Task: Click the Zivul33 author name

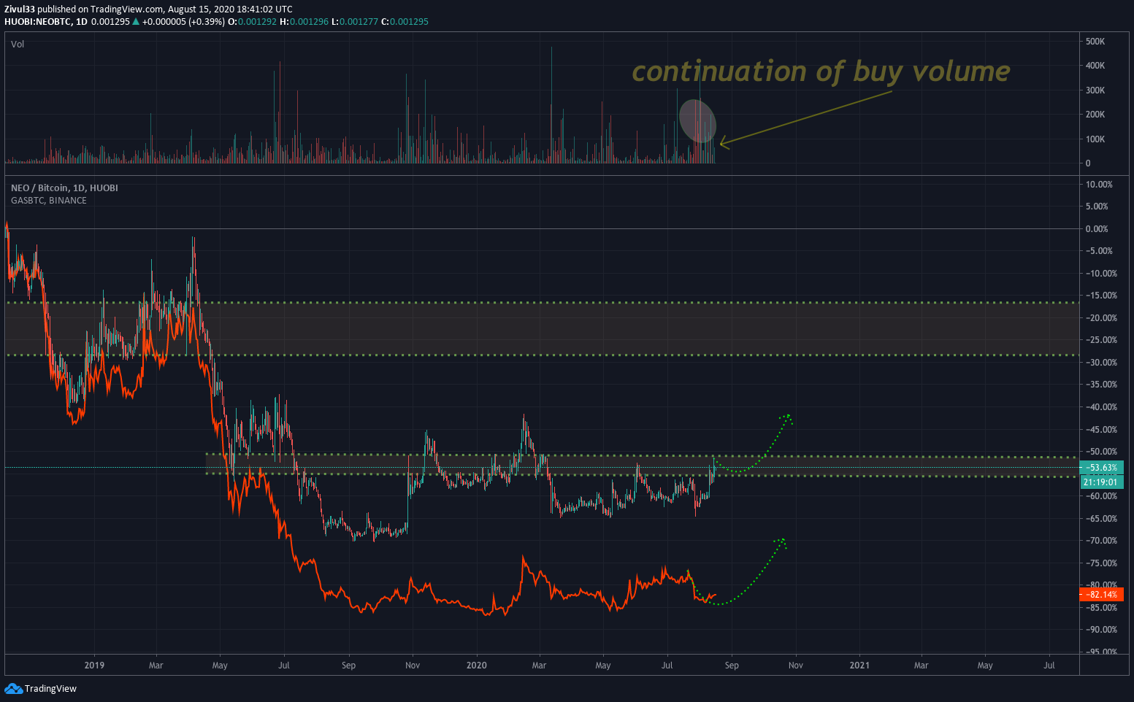Action: (x=20, y=9)
